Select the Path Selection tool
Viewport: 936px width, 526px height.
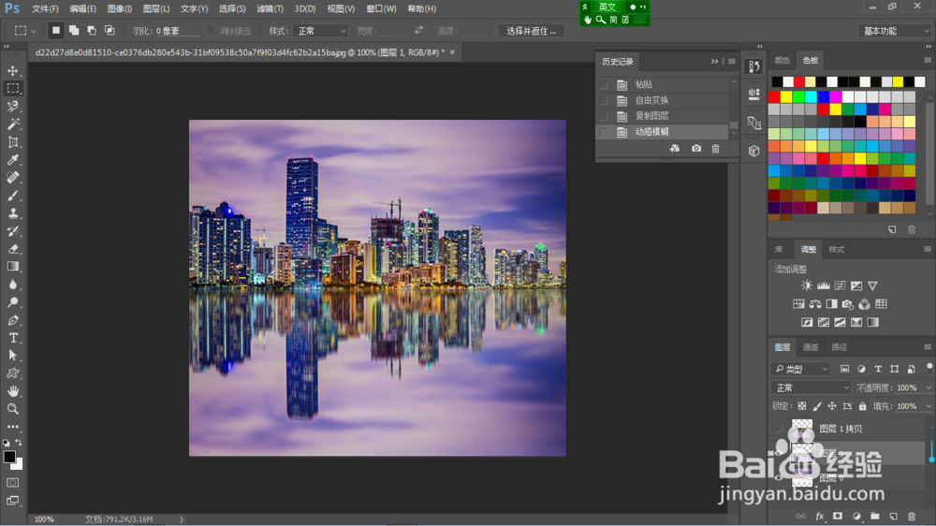(x=12, y=356)
